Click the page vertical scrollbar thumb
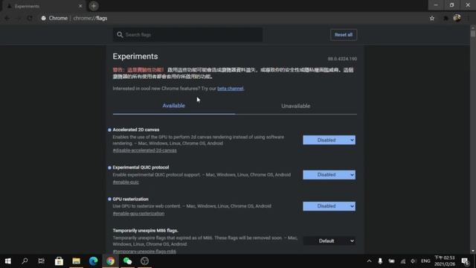This screenshot has width=476, height=268. pyautogui.click(x=473, y=33)
